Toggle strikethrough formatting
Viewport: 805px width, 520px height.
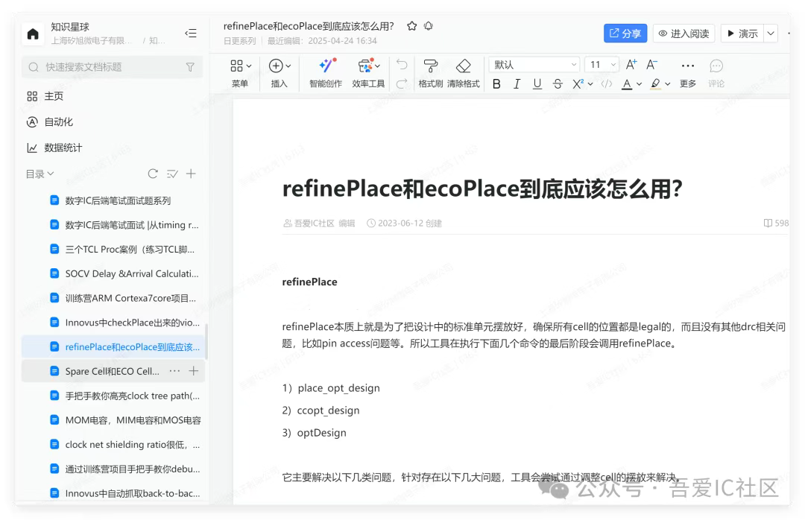(x=558, y=83)
